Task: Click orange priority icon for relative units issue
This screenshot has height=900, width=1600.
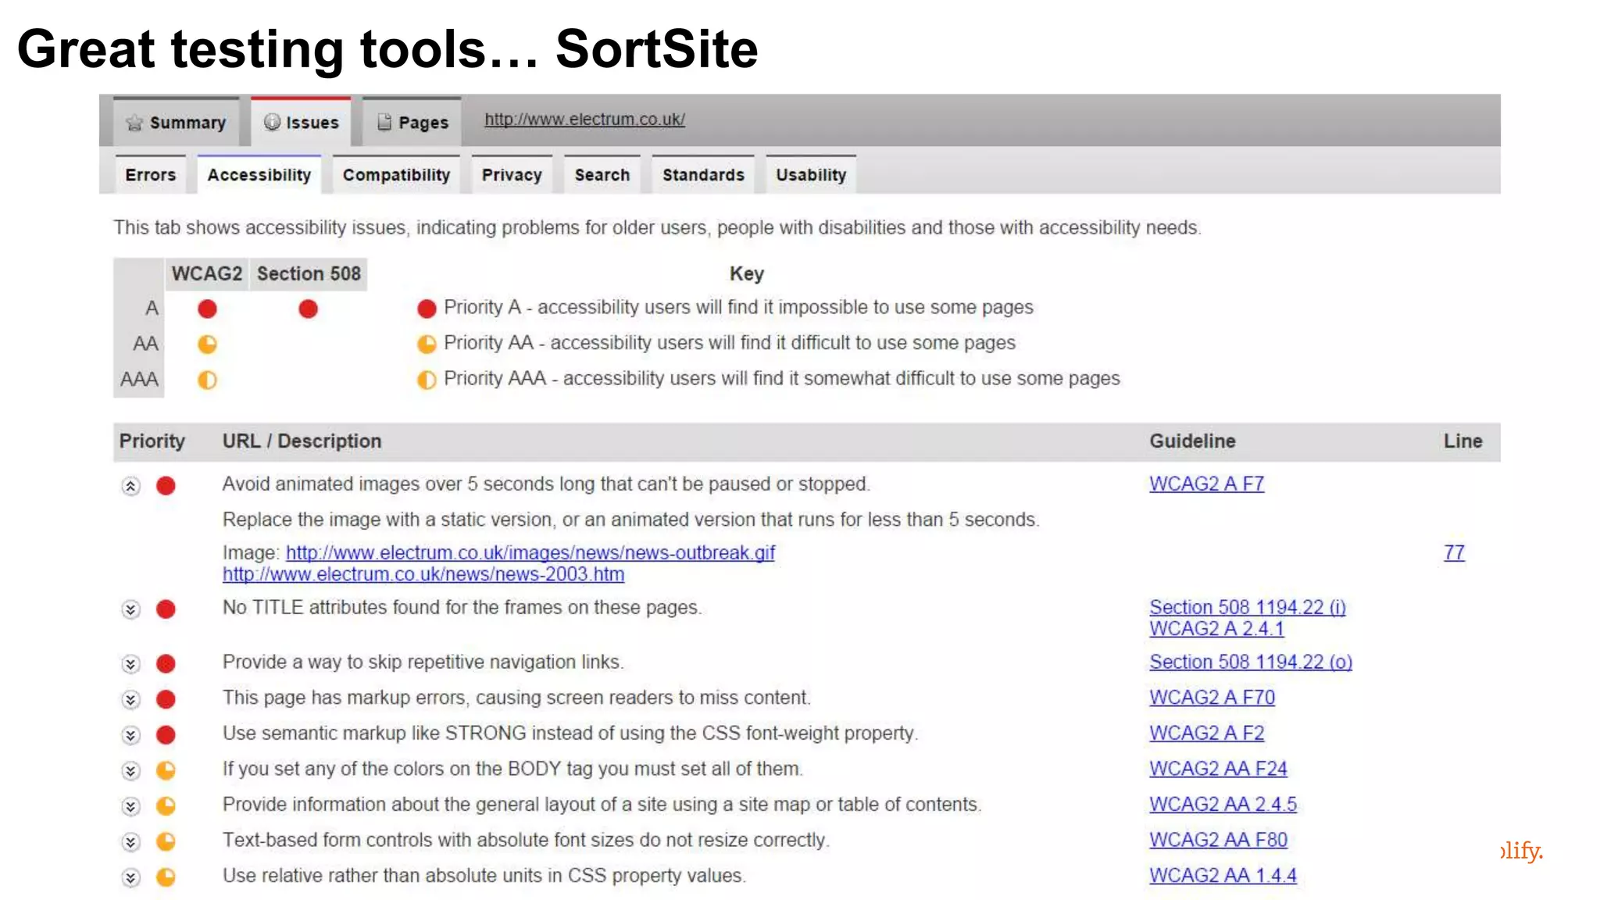Action: point(166,877)
